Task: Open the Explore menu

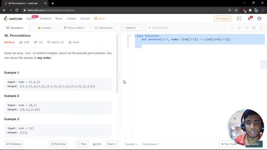Action: pos(31,18)
